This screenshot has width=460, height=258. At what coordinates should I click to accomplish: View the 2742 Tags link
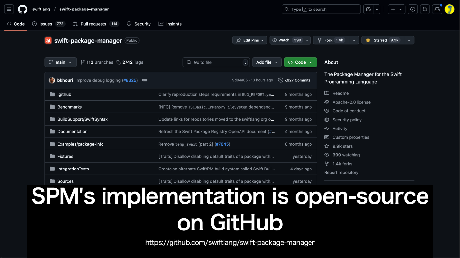pos(130,62)
